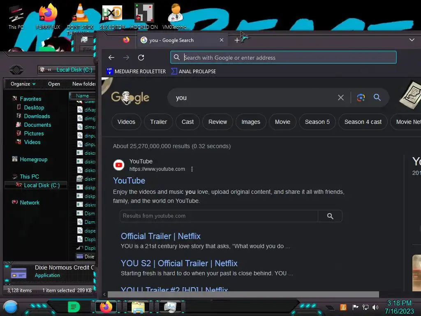Open the FURRY FUX Firefox desktop shortcut
Viewport: 421px width, 316px height.
48,16
